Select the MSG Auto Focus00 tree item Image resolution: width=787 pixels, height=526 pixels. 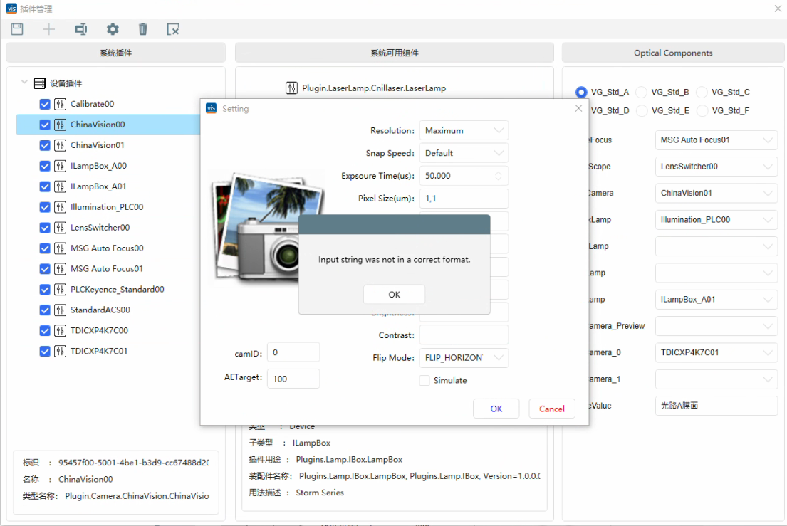click(x=107, y=248)
